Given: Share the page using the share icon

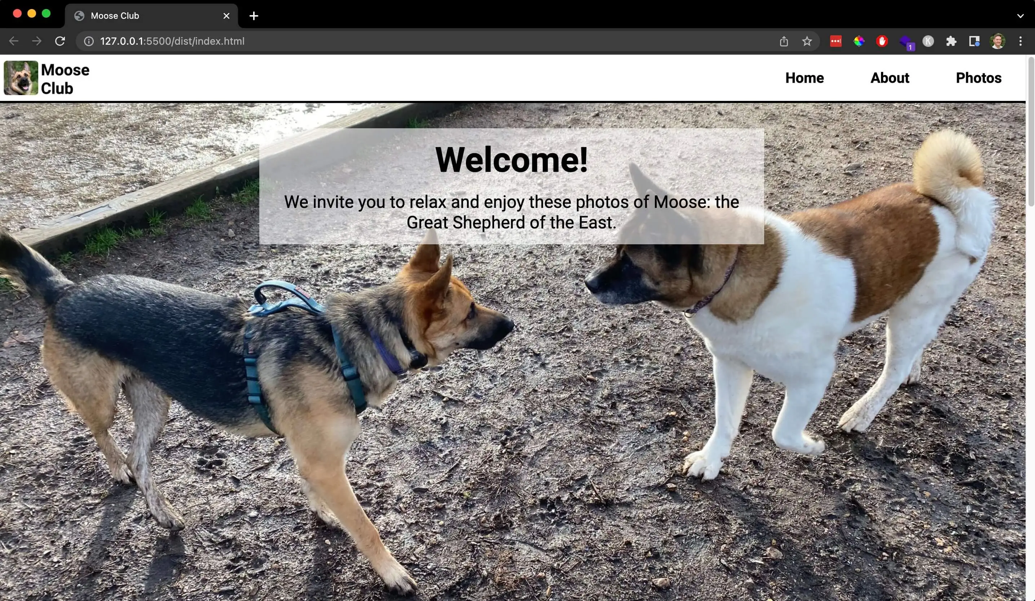Looking at the screenshot, I should pos(785,41).
